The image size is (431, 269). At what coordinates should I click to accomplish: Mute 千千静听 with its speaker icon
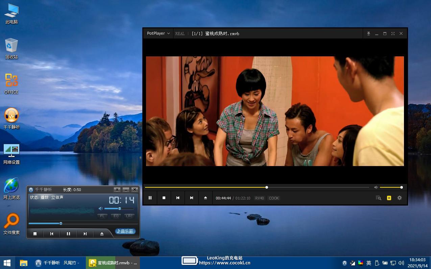pyautogui.click(x=100, y=209)
